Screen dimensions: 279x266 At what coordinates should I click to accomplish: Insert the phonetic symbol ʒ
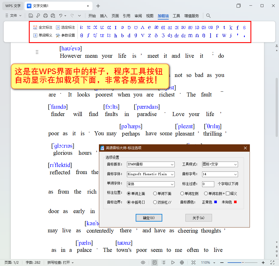point(163,35)
